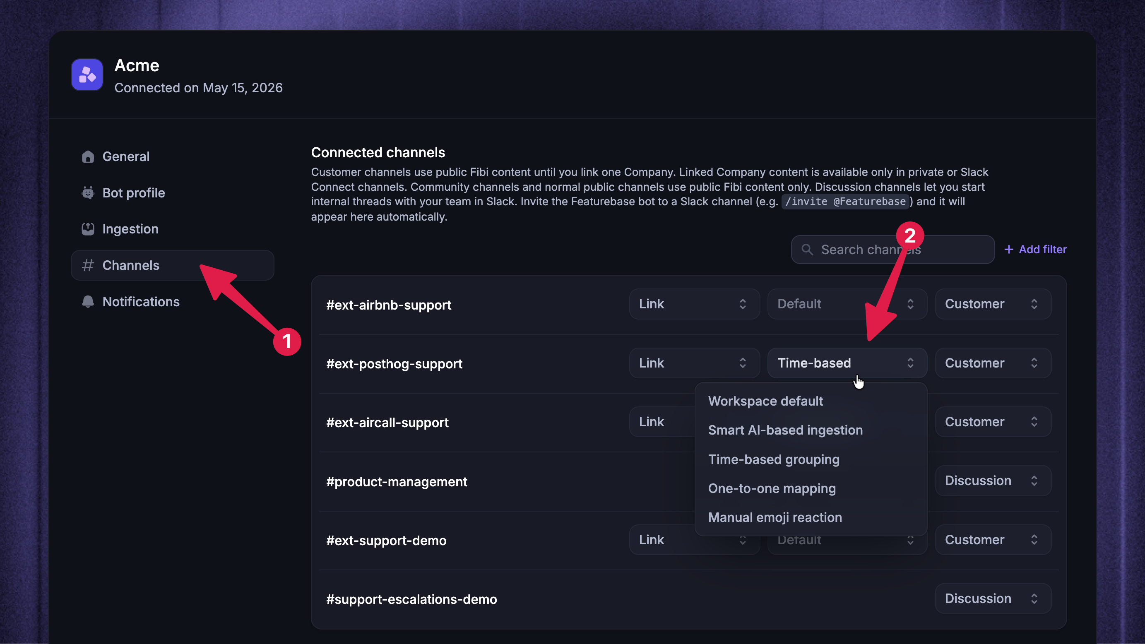Select the Channels sidebar item
Screen dimensions: 1145x644
[x=173, y=265]
